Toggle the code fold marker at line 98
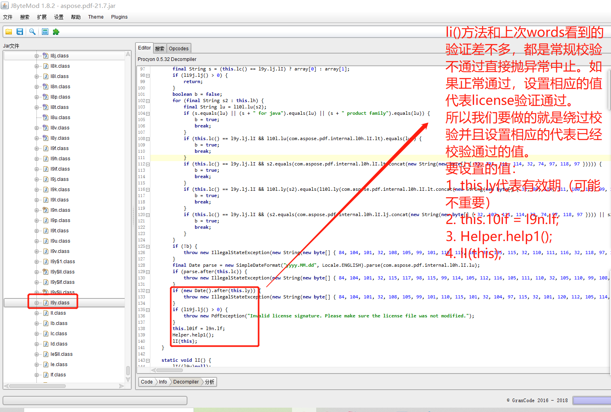The image size is (611, 412). [x=148, y=76]
